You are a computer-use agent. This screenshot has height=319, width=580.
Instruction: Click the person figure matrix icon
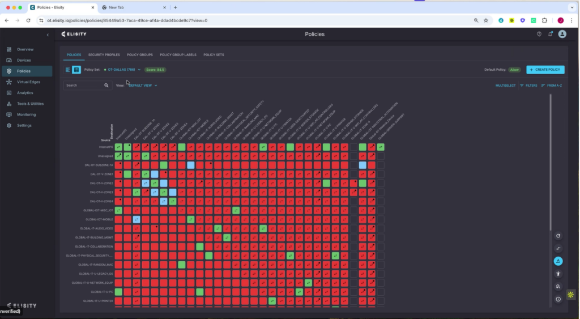pos(558,274)
